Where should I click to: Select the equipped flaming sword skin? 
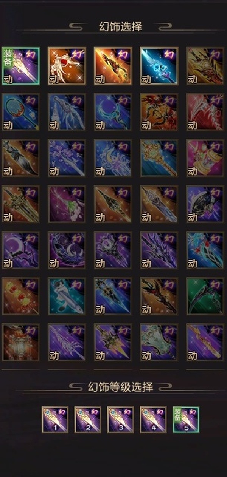(21, 66)
